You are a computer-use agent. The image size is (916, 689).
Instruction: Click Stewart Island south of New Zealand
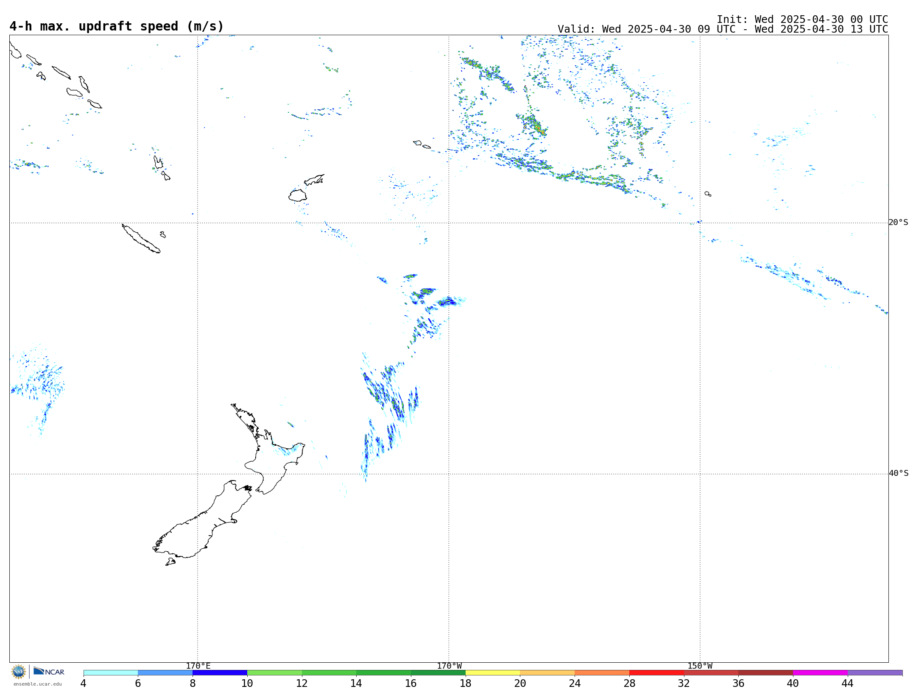(x=170, y=562)
